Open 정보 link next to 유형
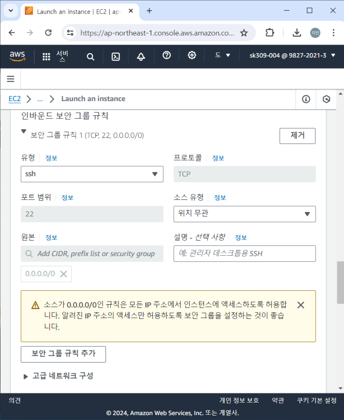 point(51,158)
